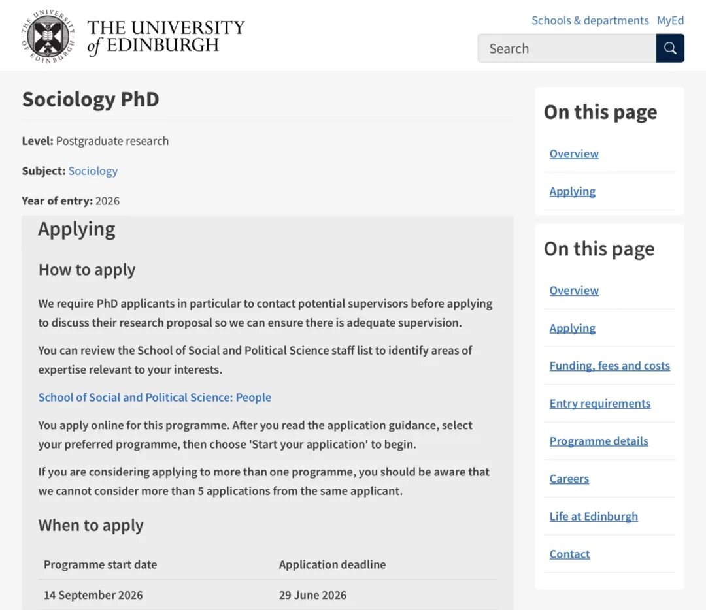
Task: Select Overview in the lower page menu
Action: (x=574, y=291)
